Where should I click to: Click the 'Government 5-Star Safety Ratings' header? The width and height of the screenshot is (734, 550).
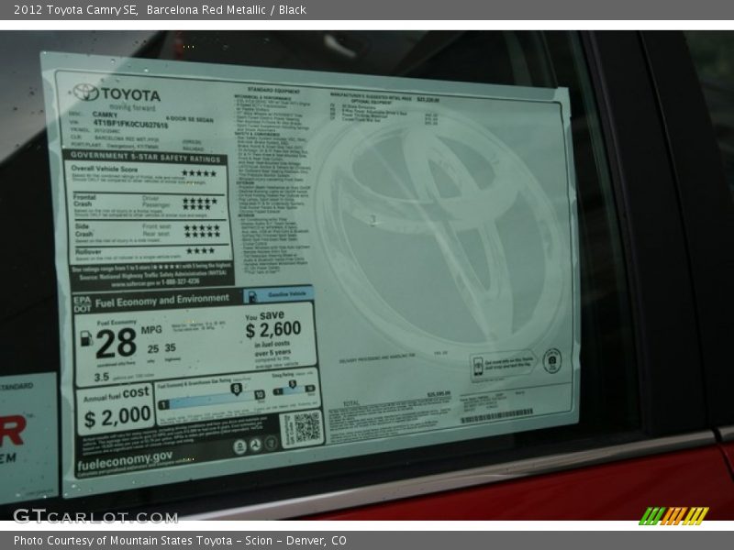[145, 157]
